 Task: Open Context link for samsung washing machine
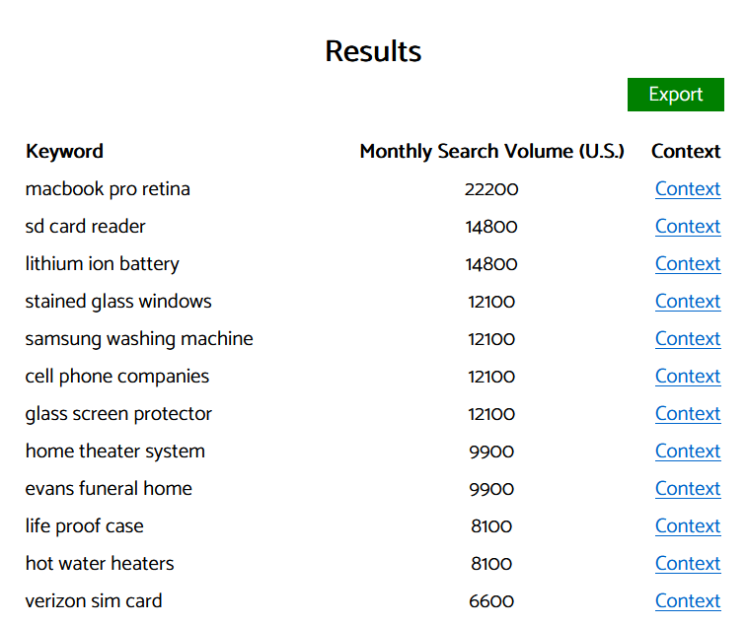click(x=687, y=339)
